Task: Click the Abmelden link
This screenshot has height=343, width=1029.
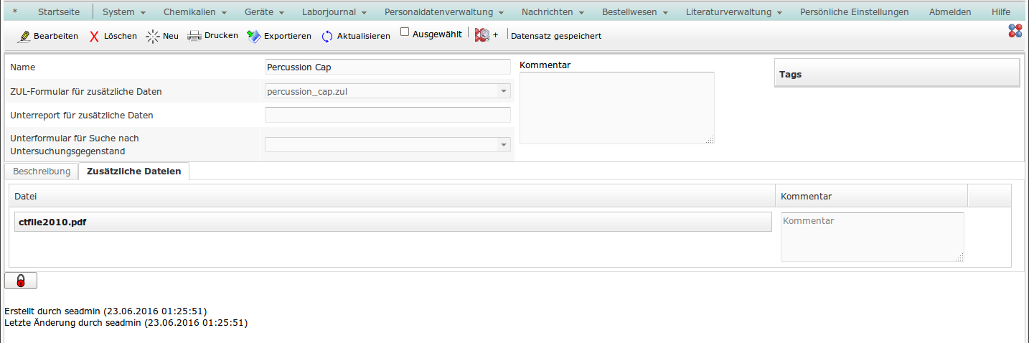Action: (949, 12)
